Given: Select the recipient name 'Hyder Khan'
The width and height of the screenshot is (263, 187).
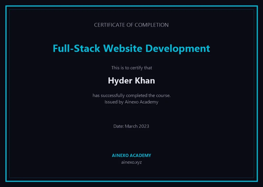Looking at the screenshot, I should (131, 81).
